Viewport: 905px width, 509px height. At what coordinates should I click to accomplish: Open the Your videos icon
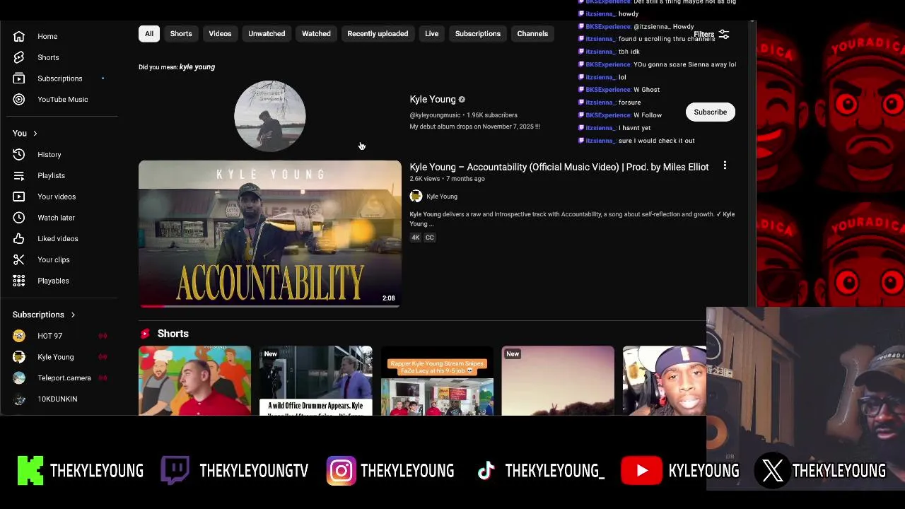(19, 197)
